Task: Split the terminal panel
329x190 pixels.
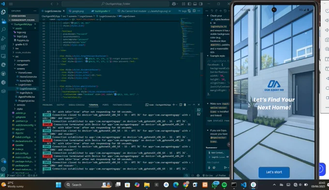Action: click(x=180, y=104)
